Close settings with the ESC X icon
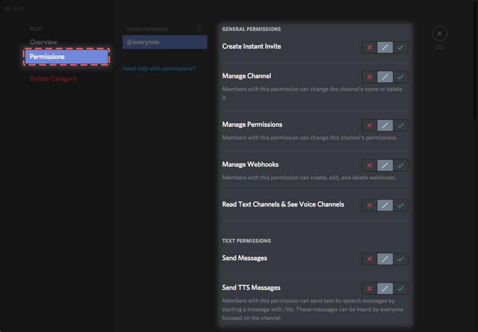 [x=439, y=34]
